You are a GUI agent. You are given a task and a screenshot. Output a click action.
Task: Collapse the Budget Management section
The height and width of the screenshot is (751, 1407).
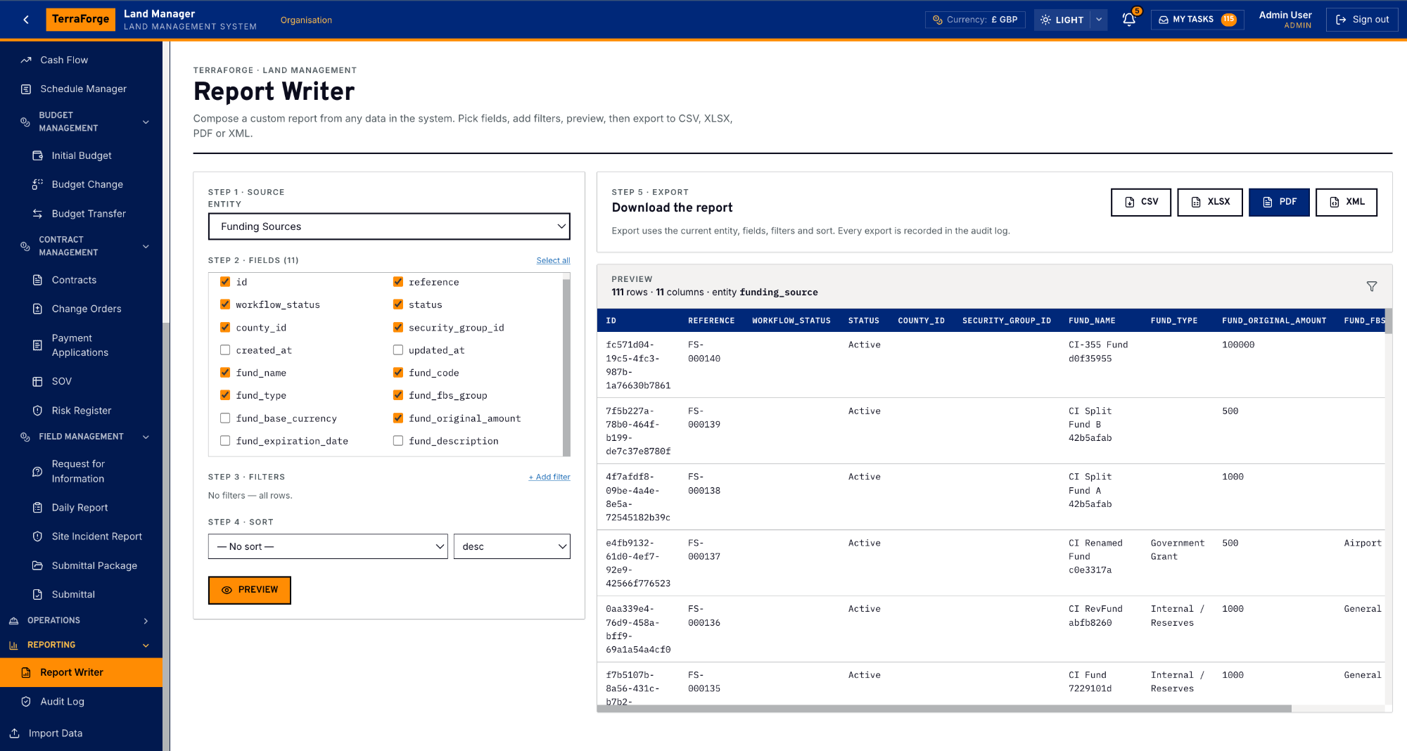(146, 122)
